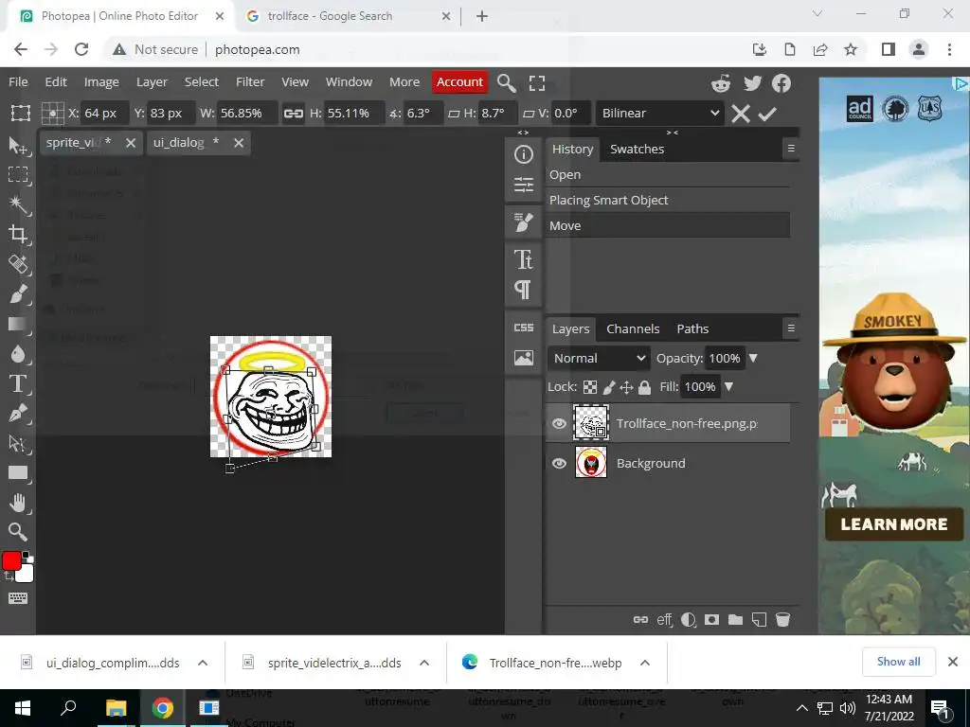Expand Trollface webp download options chevron
Image resolution: width=970 pixels, height=727 pixels.
(644, 663)
